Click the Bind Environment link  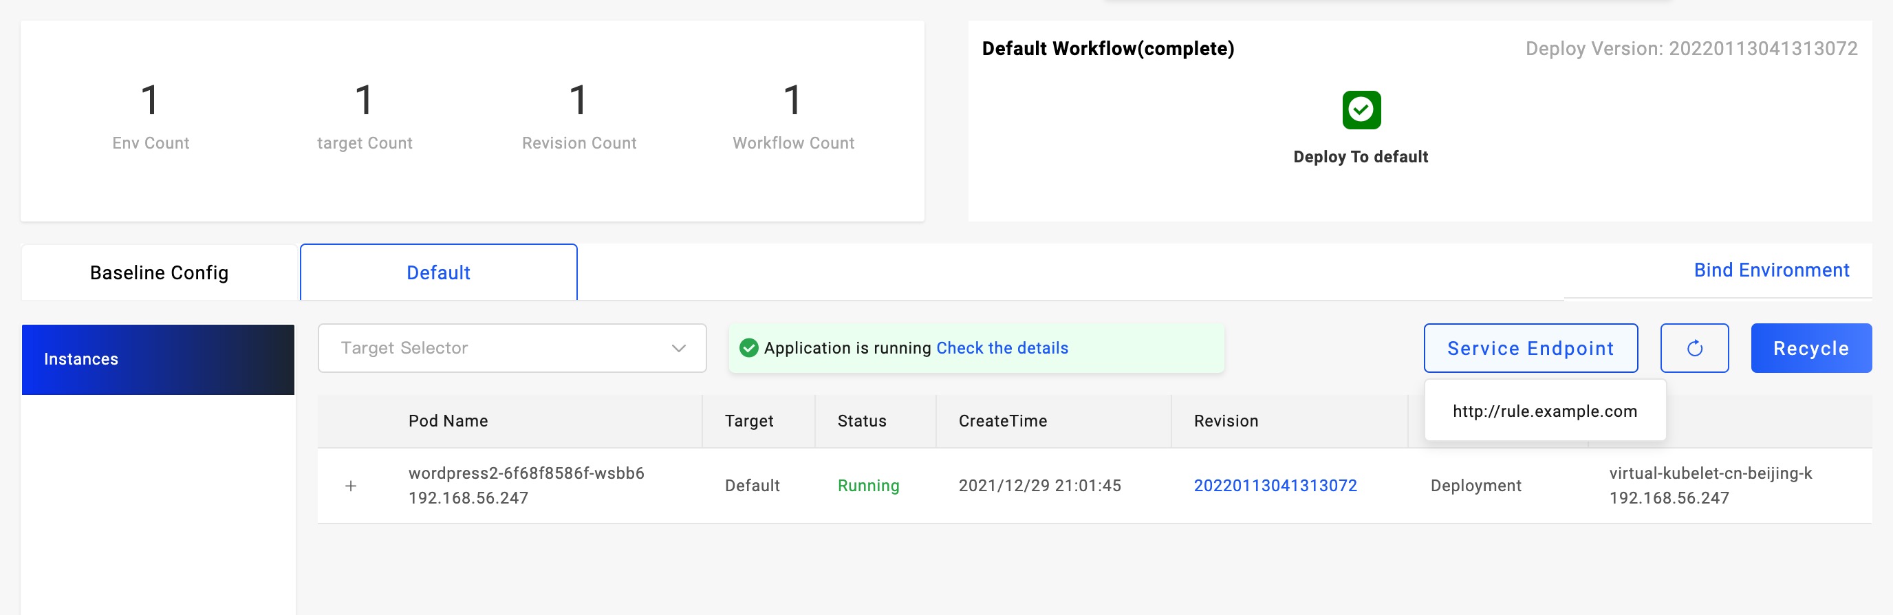coord(1771,270)
